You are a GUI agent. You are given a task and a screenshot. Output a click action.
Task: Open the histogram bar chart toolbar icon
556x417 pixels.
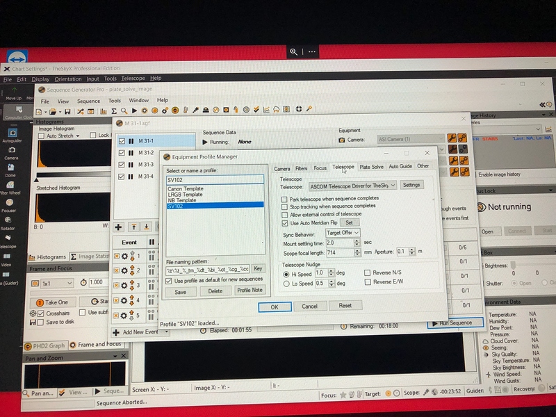104,111
